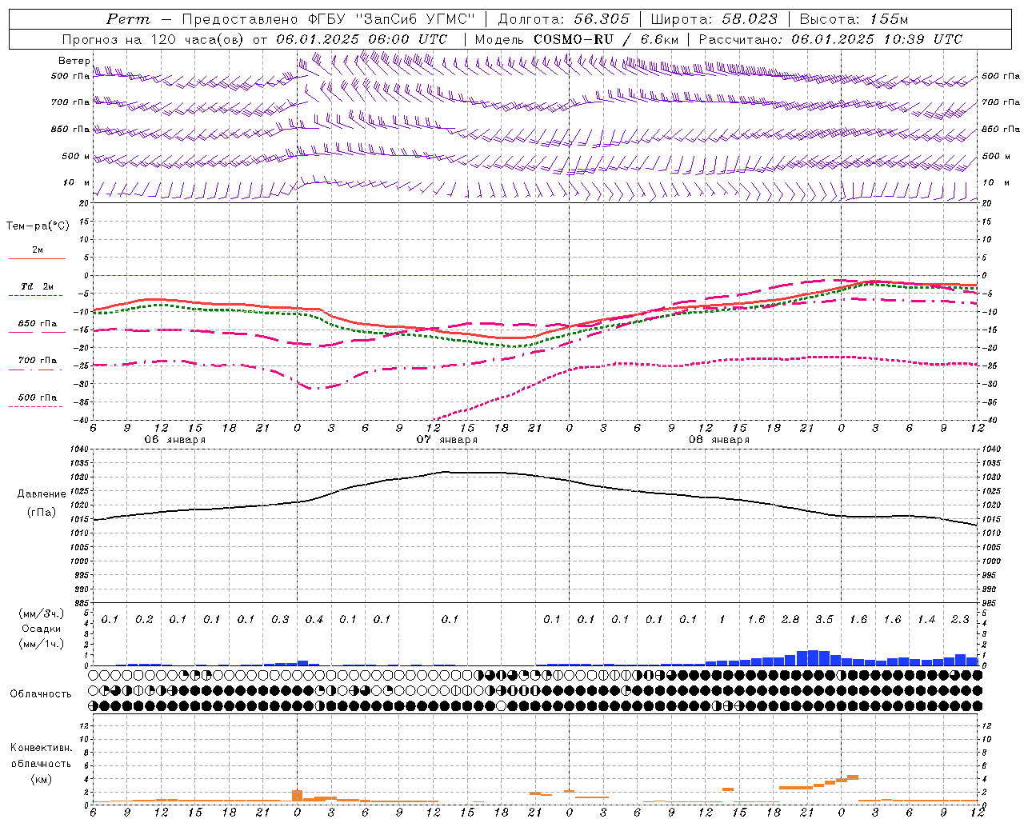Click the Осадки precipitation label
This screenshot has width=1024, height=819.
pyautogui.click(x=41, y=629)
